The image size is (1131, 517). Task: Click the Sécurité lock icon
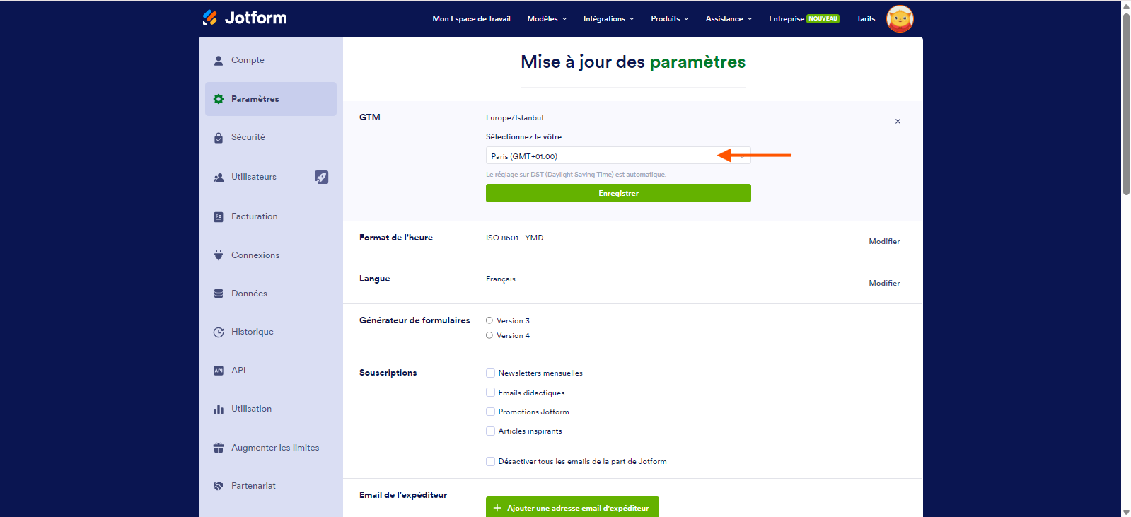click(219, 138)
